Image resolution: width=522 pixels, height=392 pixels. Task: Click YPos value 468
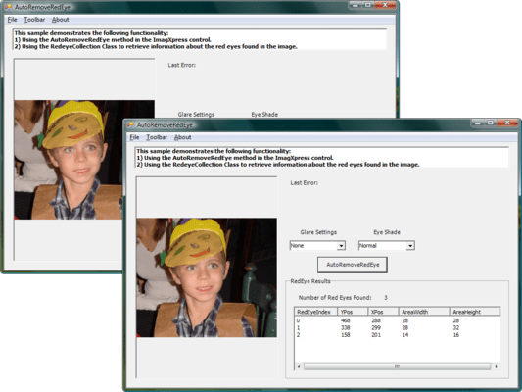click(x=346, y=320)
